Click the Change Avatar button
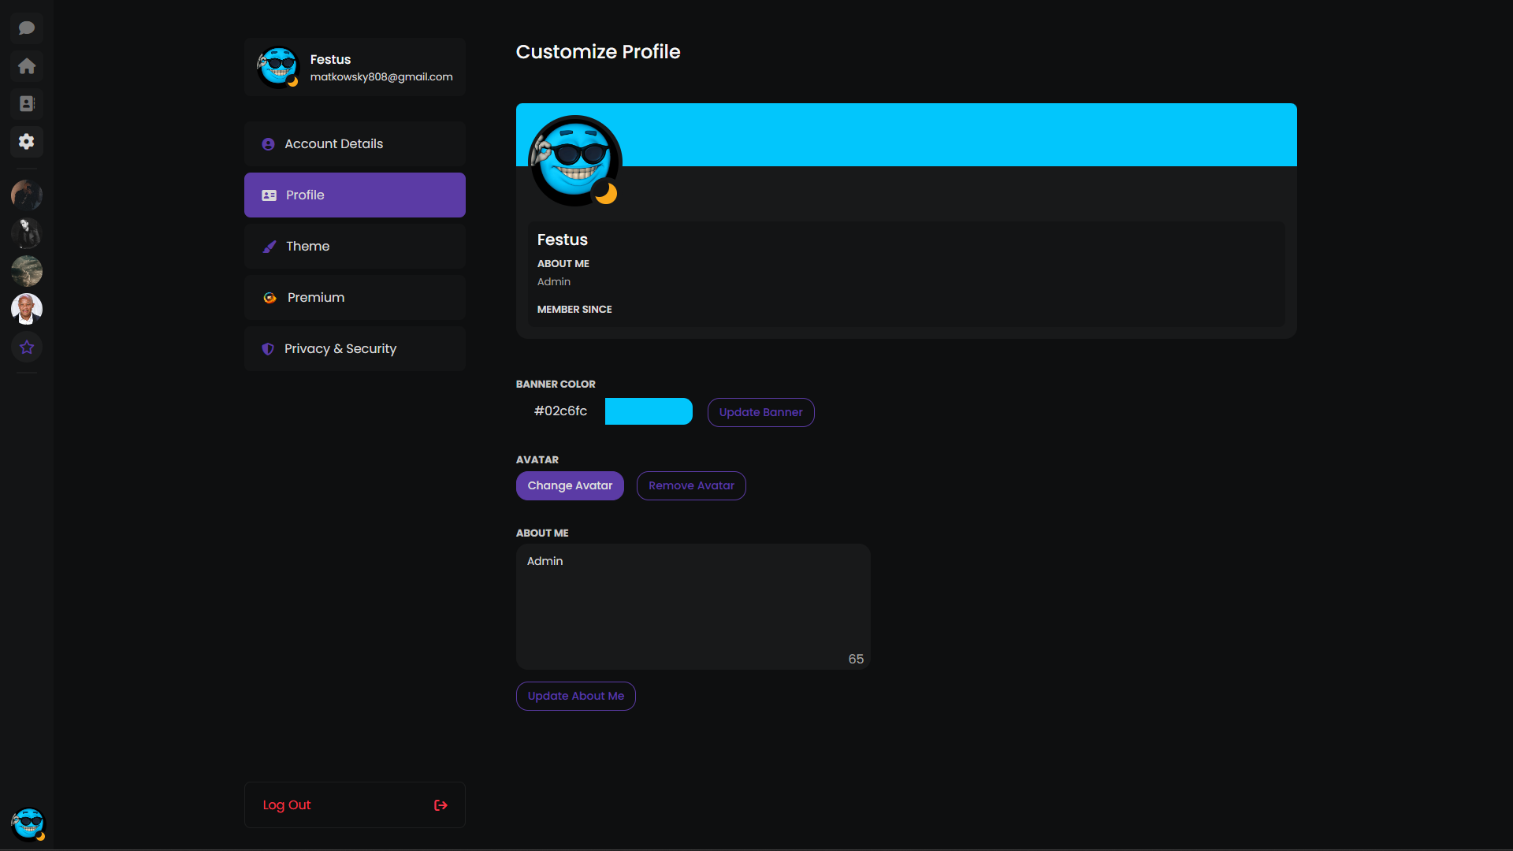The width and height of the screenshot is (1513, 851). pos(570,486)
